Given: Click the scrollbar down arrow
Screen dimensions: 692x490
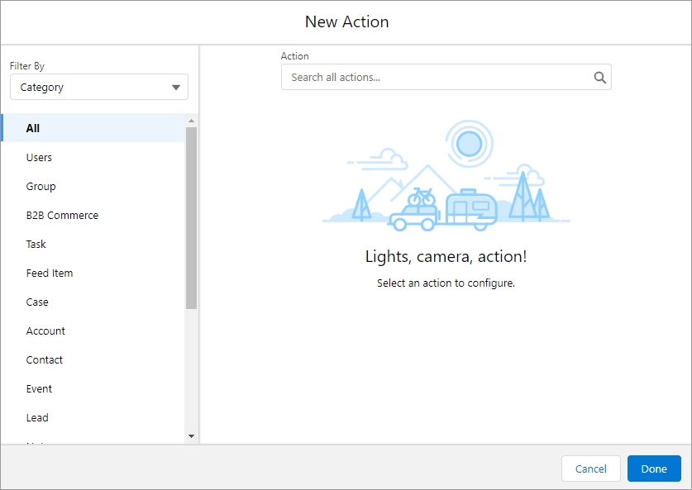Looking at the screenshot, I should click(191, 435).
